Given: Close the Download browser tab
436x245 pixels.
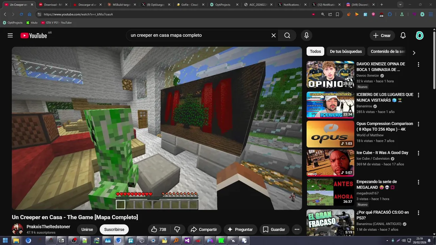Looking at the screenshot, I should coord(66,5).
